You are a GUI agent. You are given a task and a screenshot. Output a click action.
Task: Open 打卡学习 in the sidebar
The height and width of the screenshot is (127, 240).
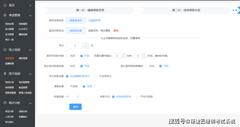(23, 29)
